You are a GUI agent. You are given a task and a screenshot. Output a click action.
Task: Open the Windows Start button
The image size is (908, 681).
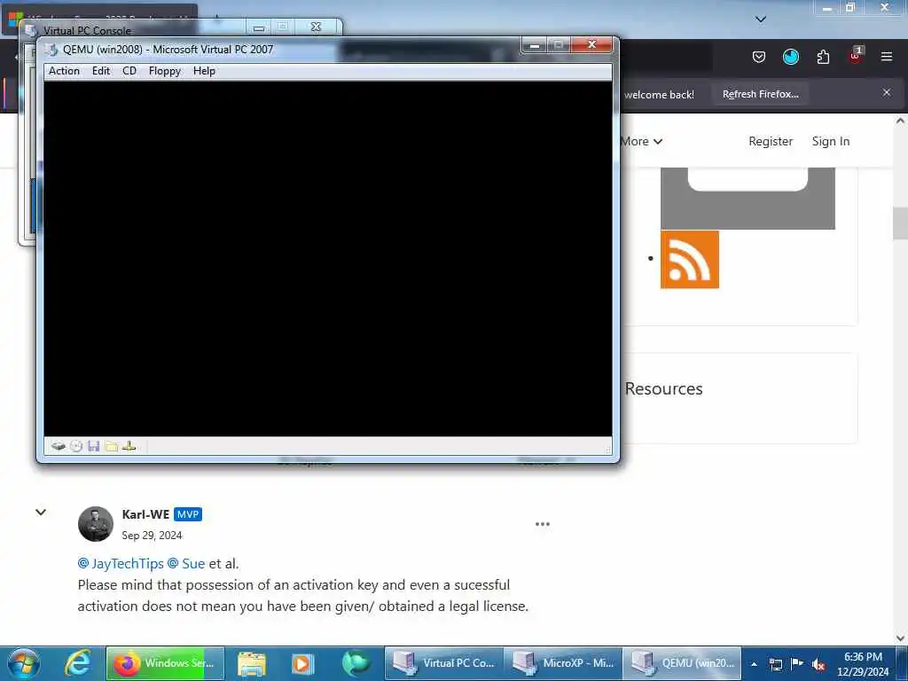coord(24,663)
